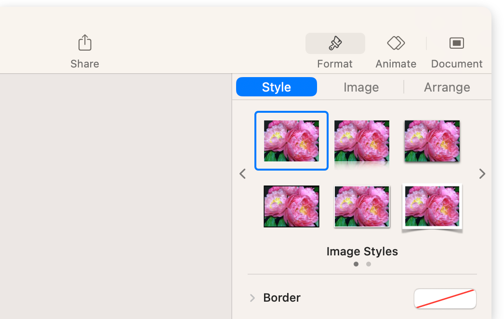
Task: Select the Style tab
Action: 276,87
